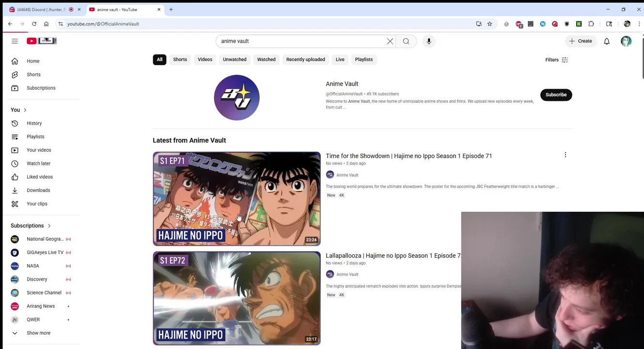The height and width of the screenshot is (349, 644).
Task: Expand the Subscriptions section chevron
Action: 49,226
